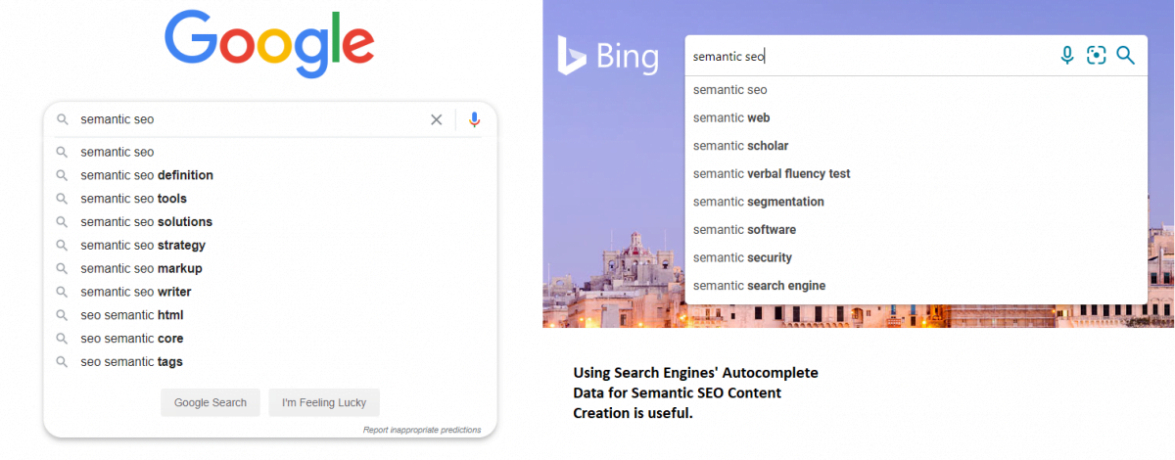This screenshot has height=460, width=1175.
Task: Click magnifier icon beside 'seo semantic tags'
Action: pos(62,362)
